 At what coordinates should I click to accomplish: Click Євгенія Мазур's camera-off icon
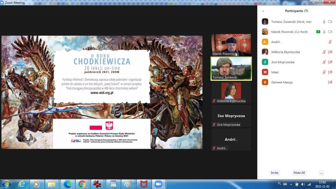click(x=330, y=82)
